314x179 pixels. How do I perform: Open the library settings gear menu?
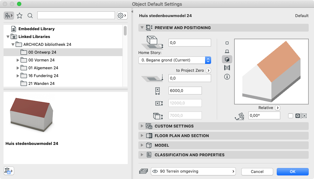coord(122,15)
